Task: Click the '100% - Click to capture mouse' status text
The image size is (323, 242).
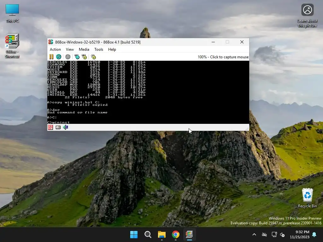Action: 223,57
